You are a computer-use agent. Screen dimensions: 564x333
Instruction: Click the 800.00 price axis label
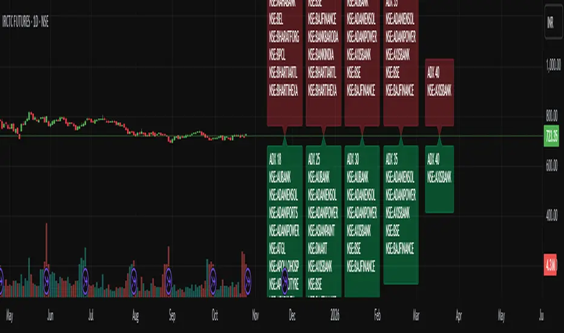click(551, 115)
